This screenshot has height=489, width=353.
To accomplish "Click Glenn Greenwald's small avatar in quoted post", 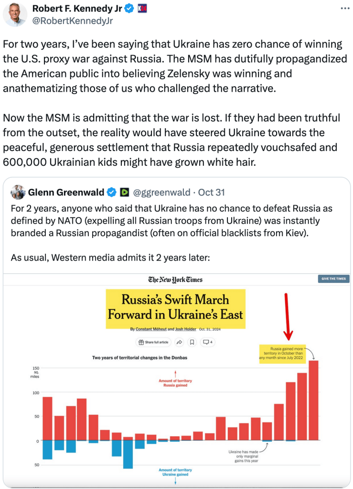I will pyautogui.click(x=18, y=192).
